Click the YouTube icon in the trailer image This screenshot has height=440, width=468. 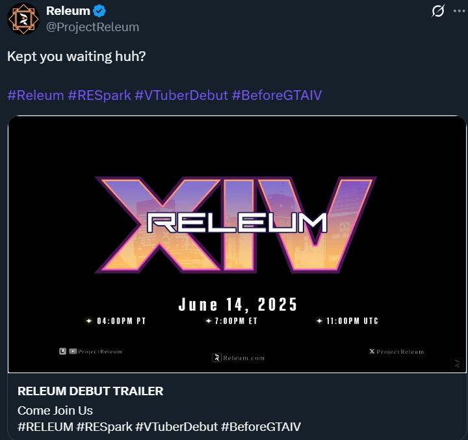pyautogui.click(x=72, y=351)
